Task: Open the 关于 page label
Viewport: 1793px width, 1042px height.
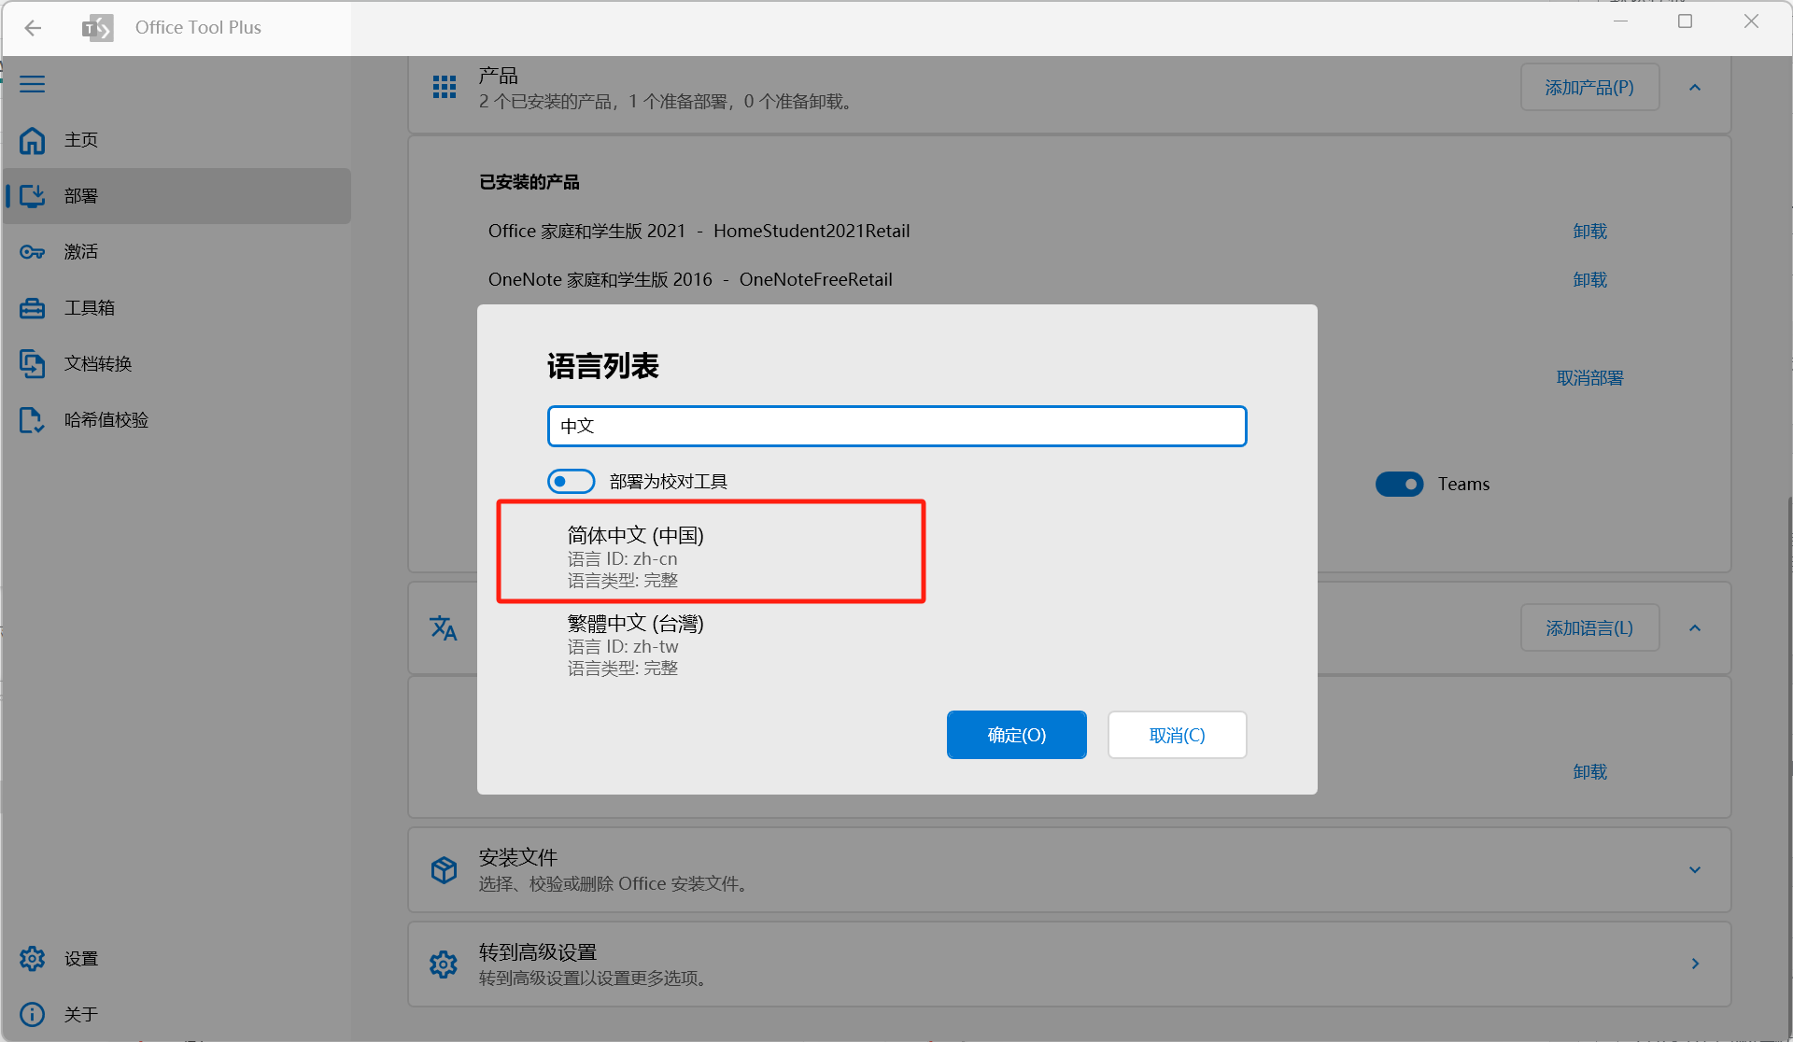Action: pos(81,1014)
